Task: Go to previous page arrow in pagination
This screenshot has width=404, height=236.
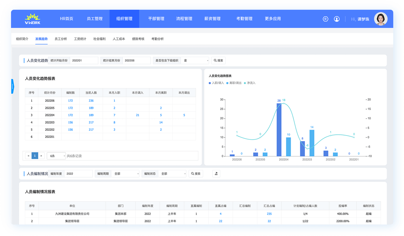Action: pos(28,156)
